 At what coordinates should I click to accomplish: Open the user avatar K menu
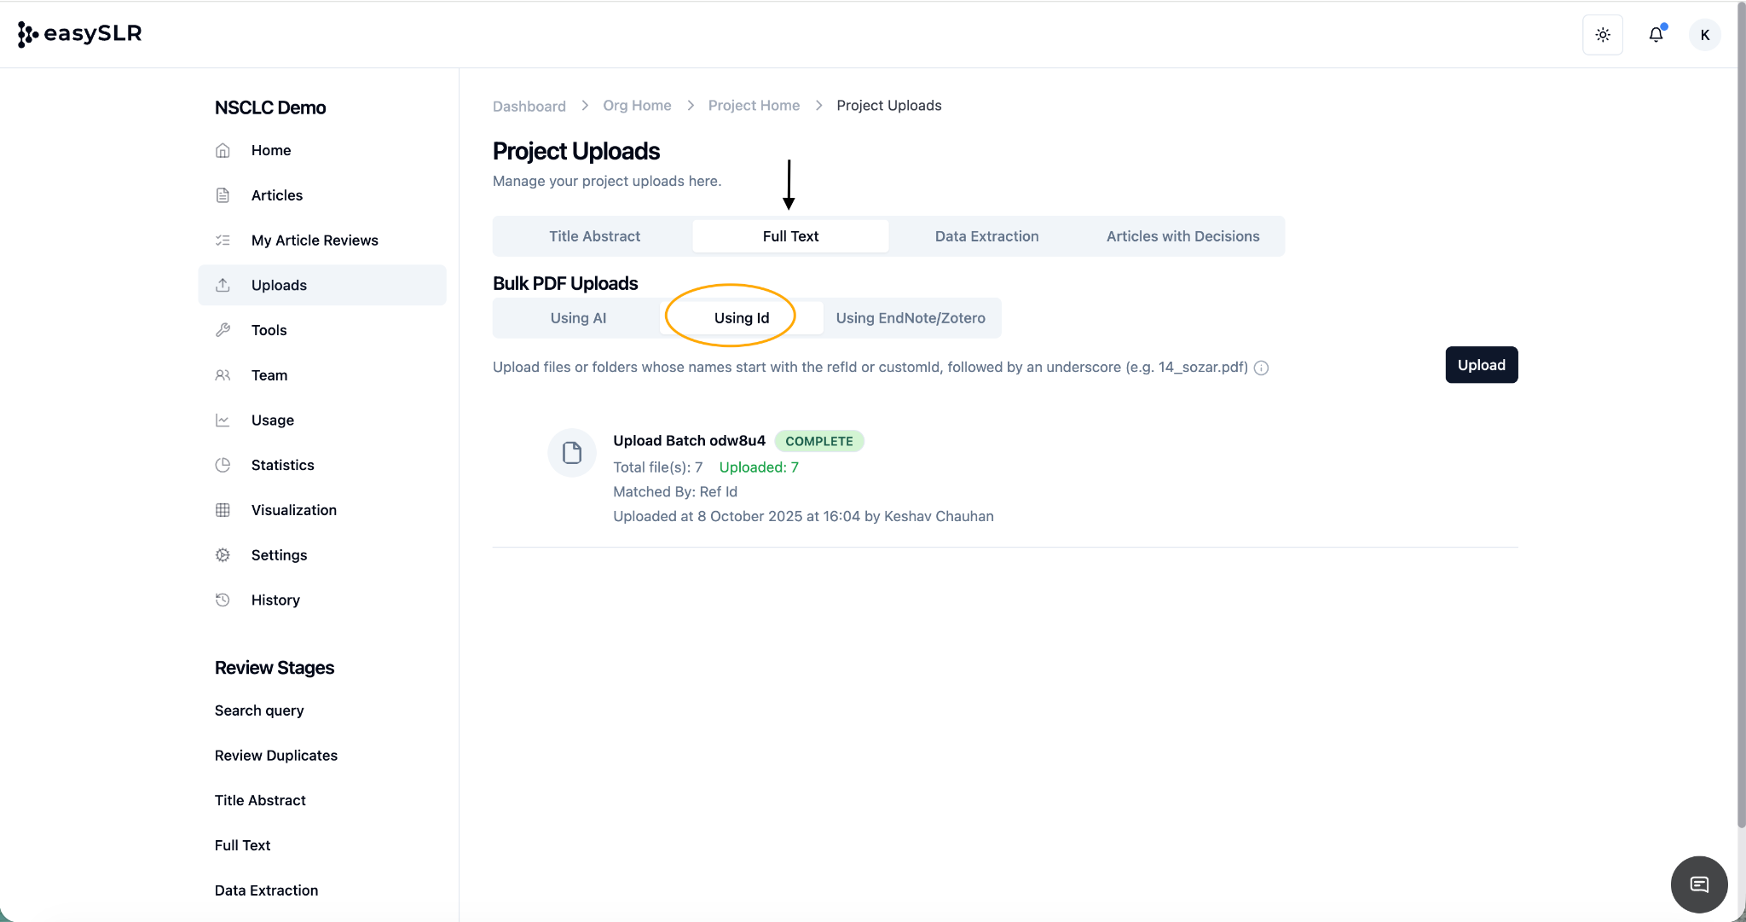pos(1704,35)
